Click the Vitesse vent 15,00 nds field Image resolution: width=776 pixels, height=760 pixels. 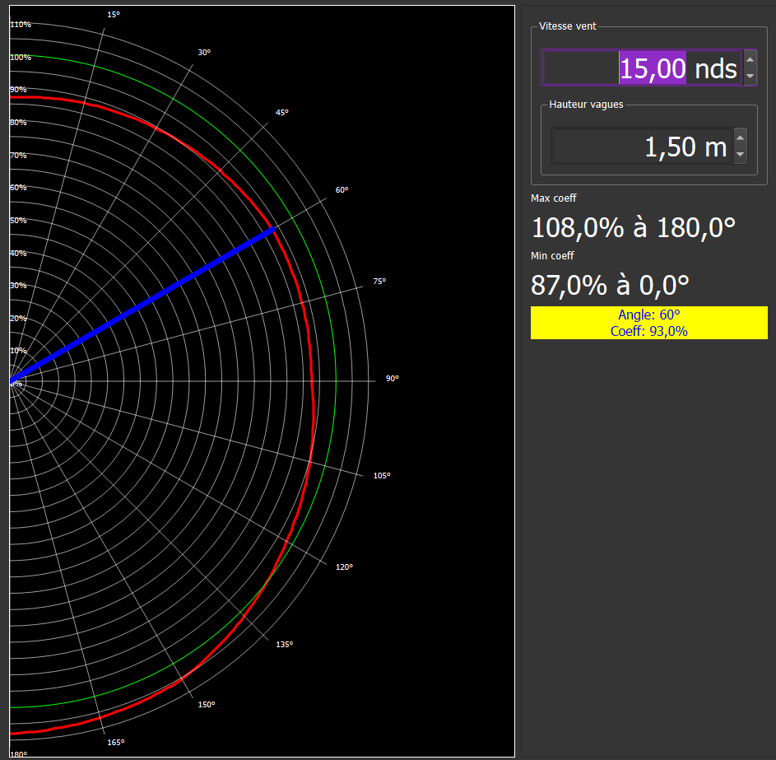tap(642, 68)
